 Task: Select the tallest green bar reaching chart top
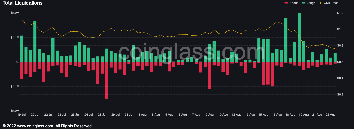(x=299, y=37)
